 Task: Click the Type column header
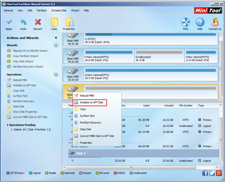208,106
